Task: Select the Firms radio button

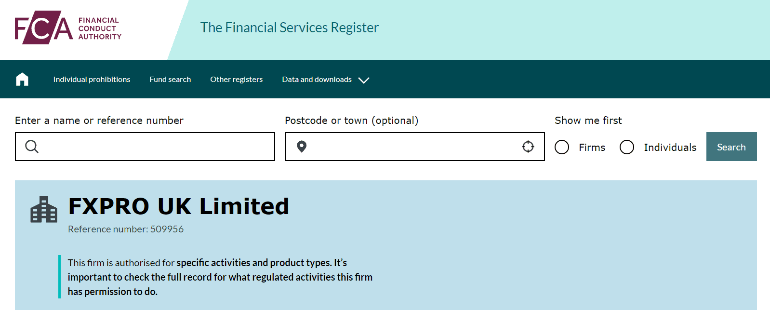Action: pos(562,147)
